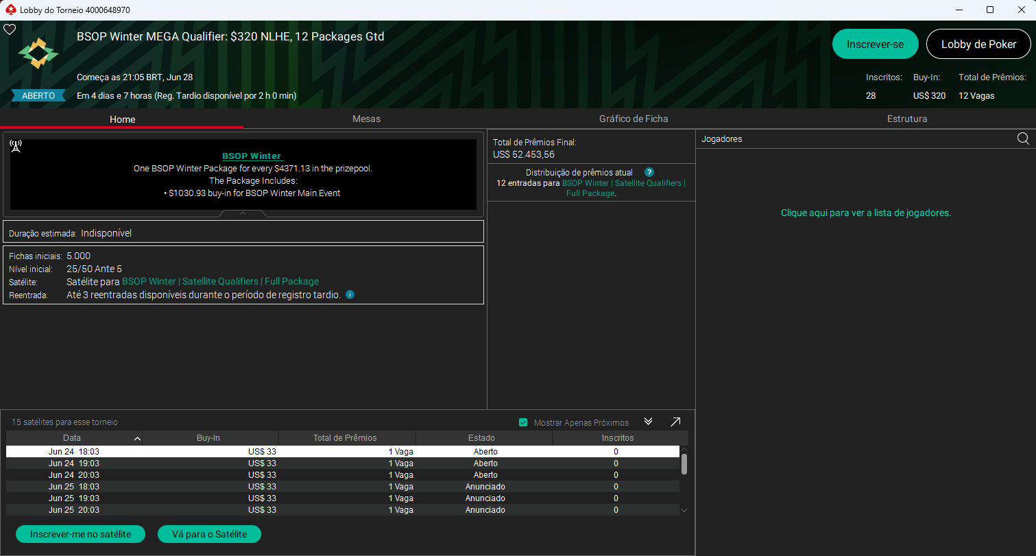Click the '12 Vagas' total prizes value

(x=976, y=95)
